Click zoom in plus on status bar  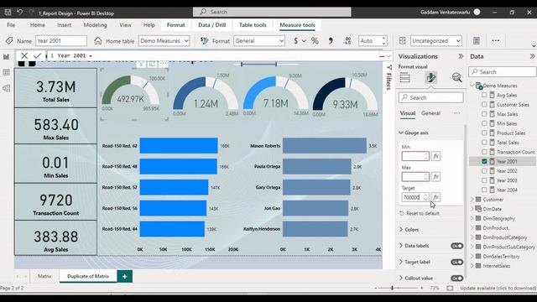(x=422, y=289)
